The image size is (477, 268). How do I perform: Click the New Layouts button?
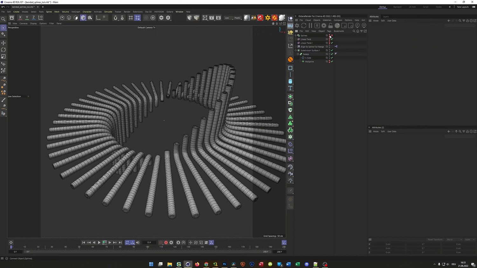pos(463,7)
